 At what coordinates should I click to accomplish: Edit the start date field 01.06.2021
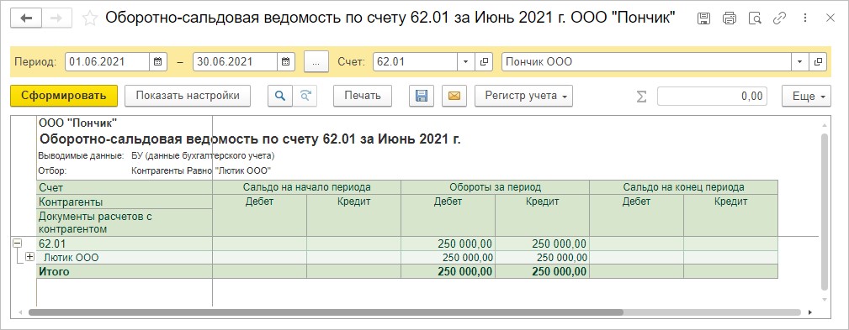tap(107, 61)
